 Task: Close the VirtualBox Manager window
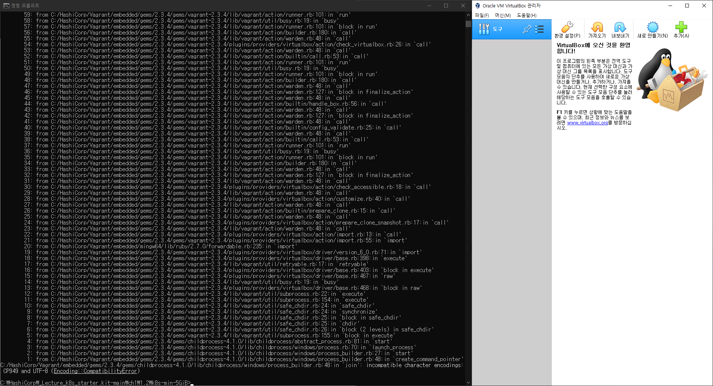704,6
